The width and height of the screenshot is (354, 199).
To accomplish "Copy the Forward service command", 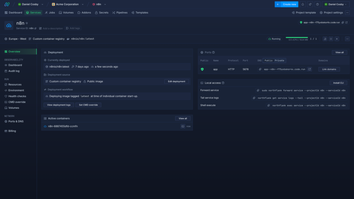I will (258, 90).
